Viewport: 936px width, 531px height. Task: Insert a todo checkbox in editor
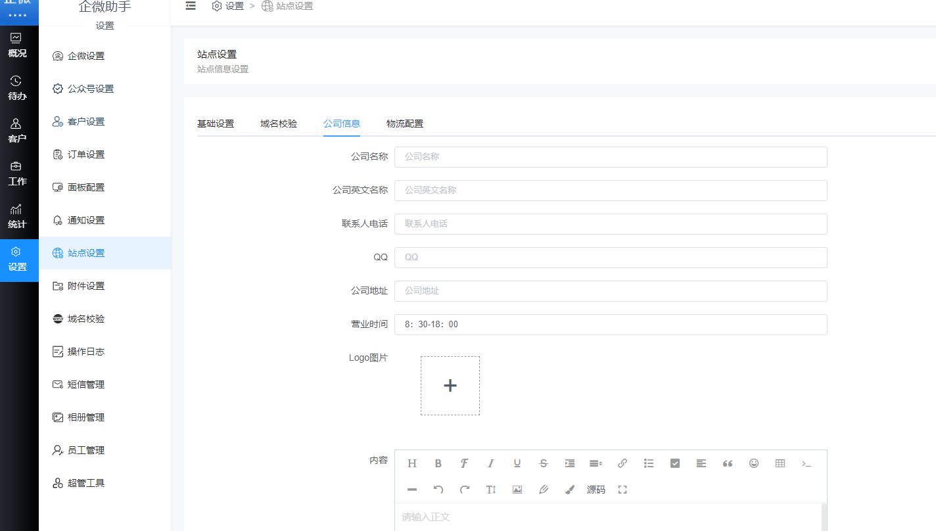coord(675,463)
